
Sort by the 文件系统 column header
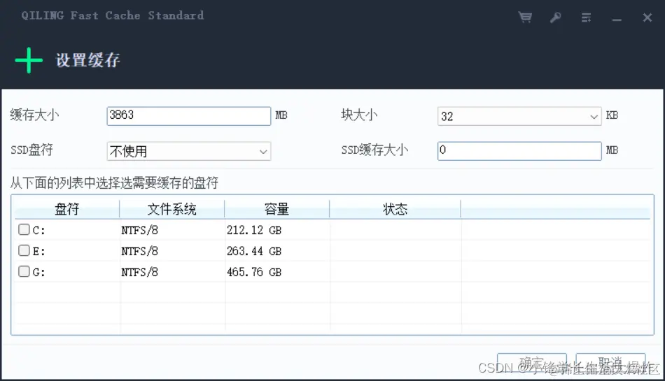point(171,209)
